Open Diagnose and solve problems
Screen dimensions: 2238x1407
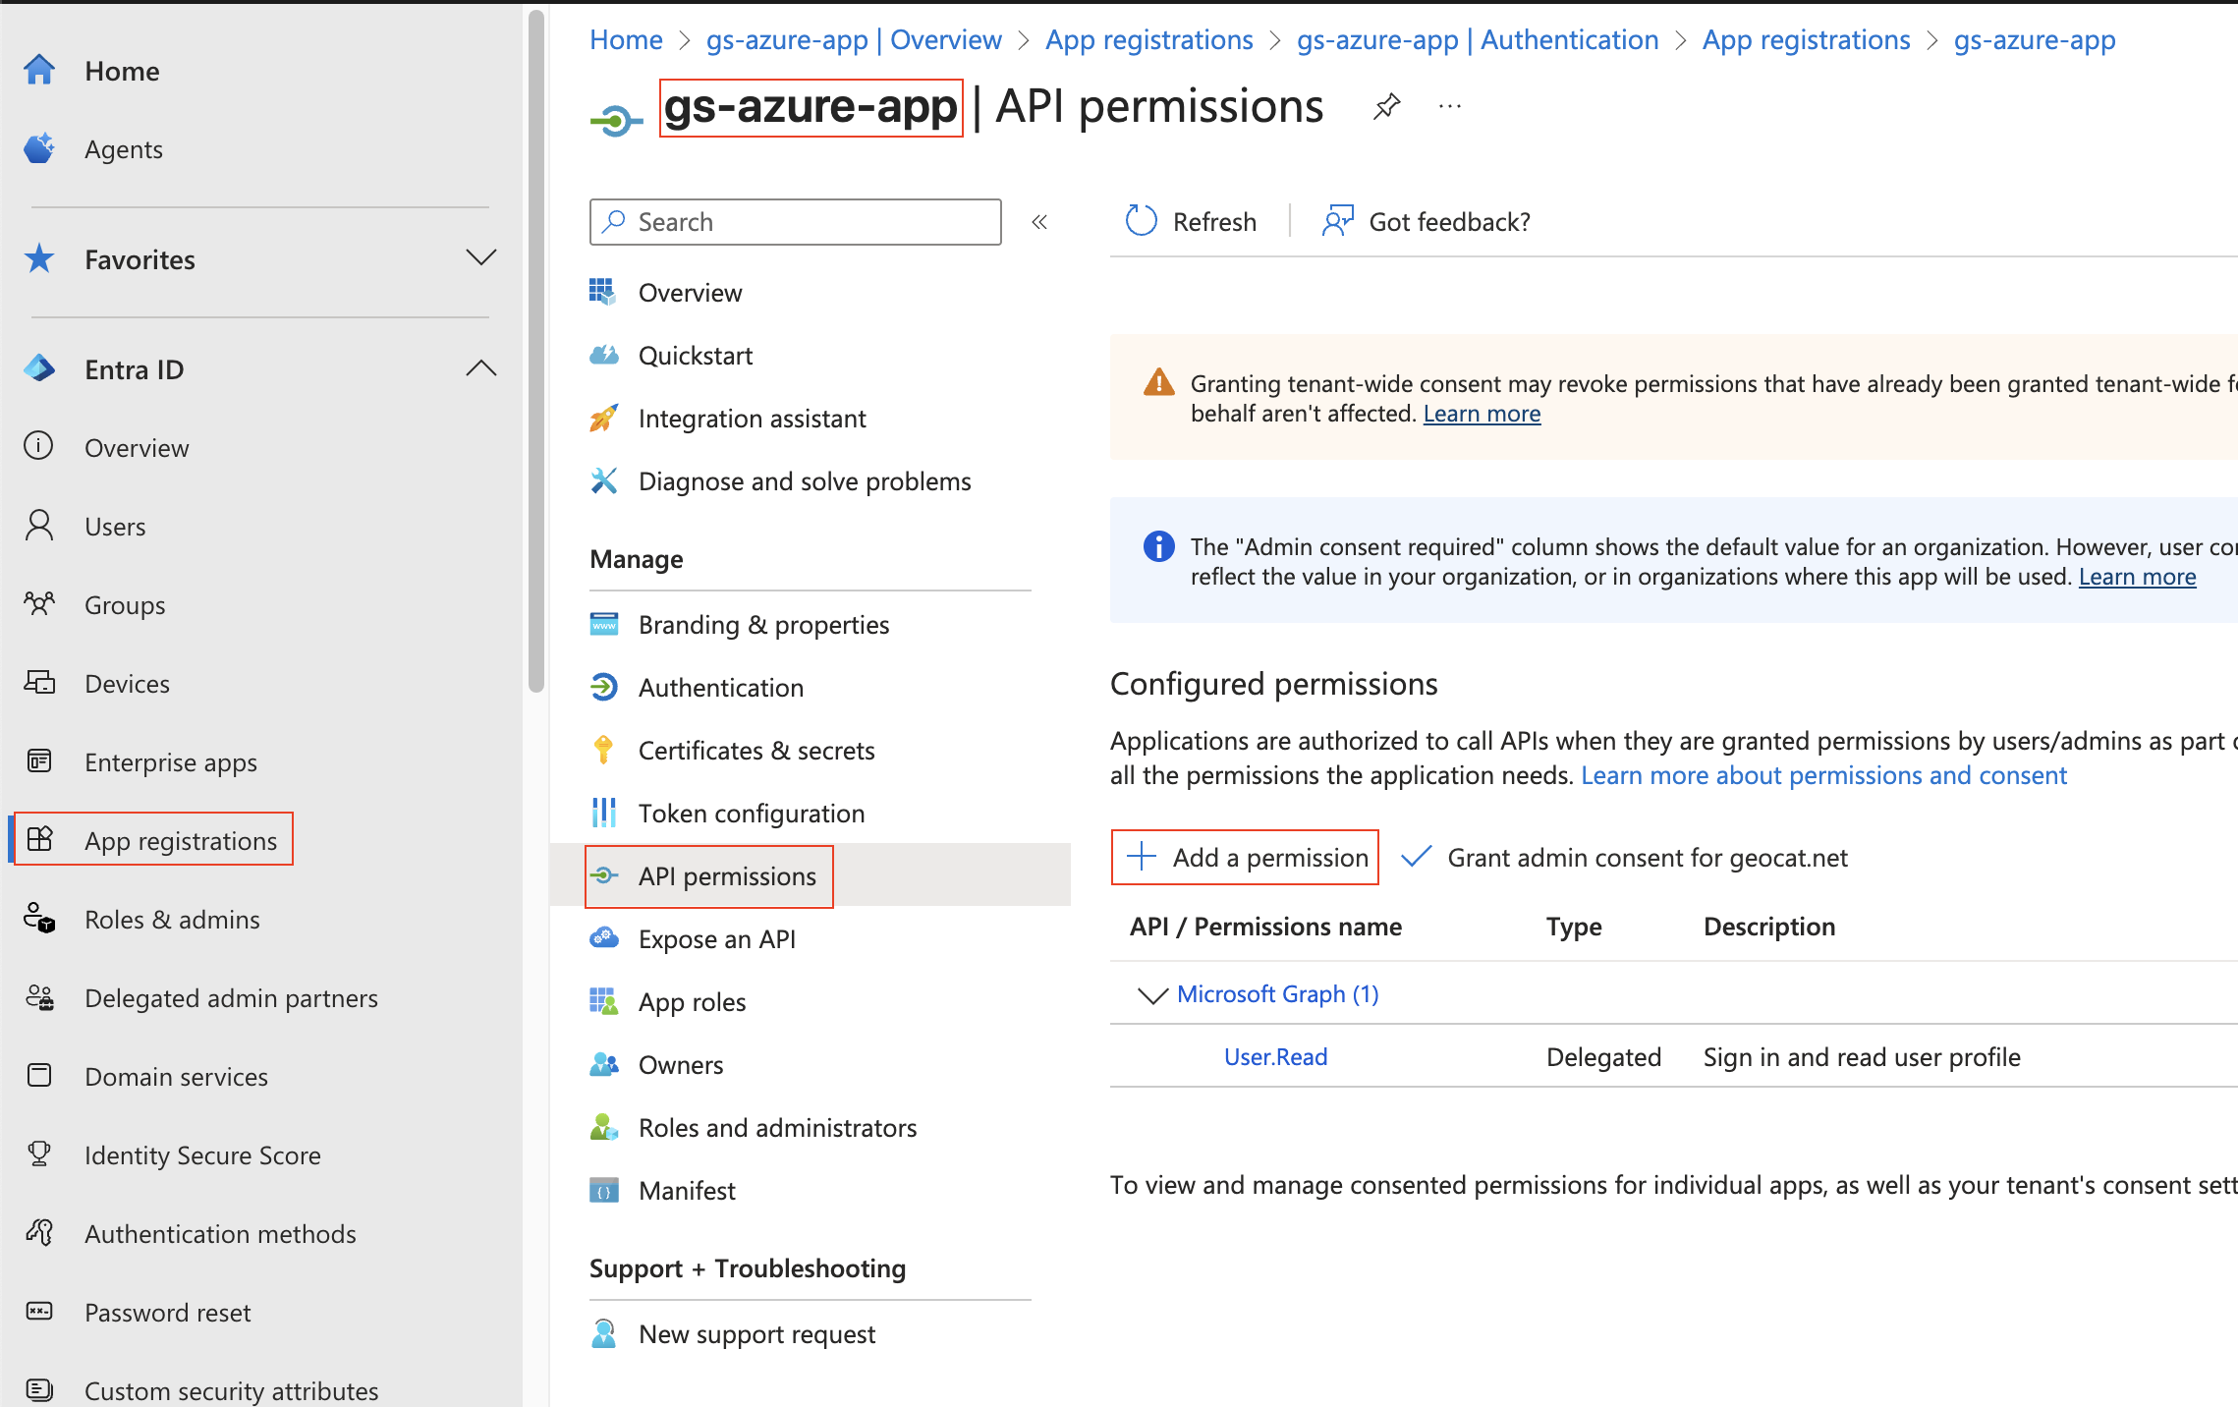coord(804,480)
